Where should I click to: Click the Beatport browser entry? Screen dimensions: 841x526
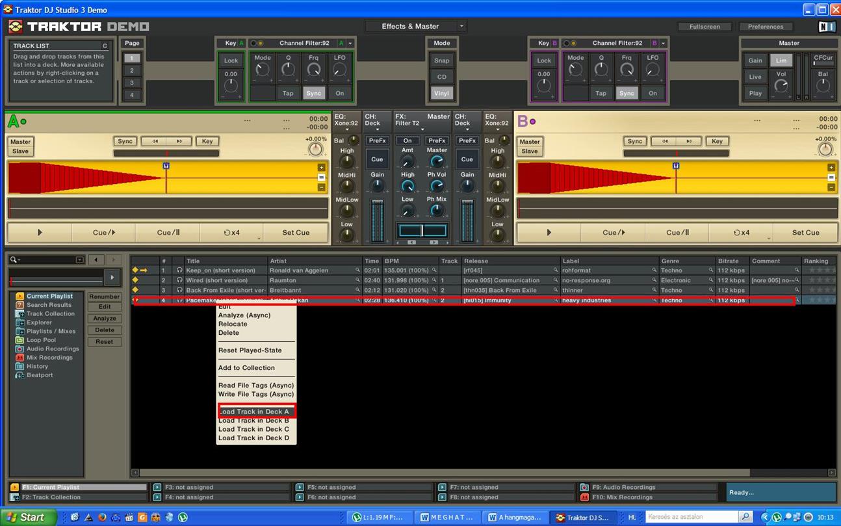39,375
